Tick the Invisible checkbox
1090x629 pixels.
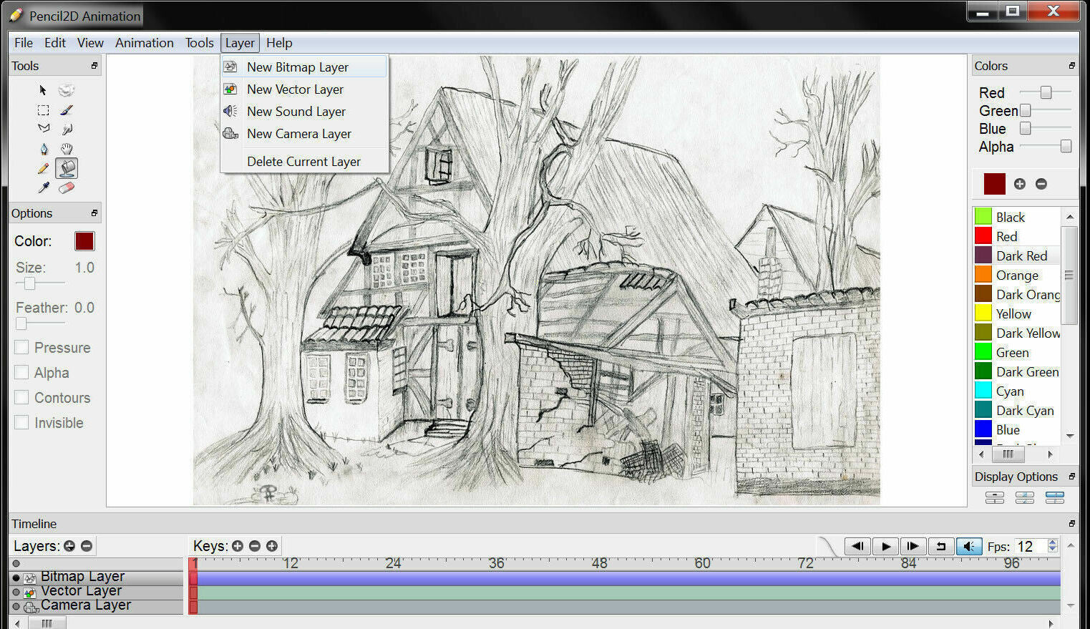[x=22, y=422]
